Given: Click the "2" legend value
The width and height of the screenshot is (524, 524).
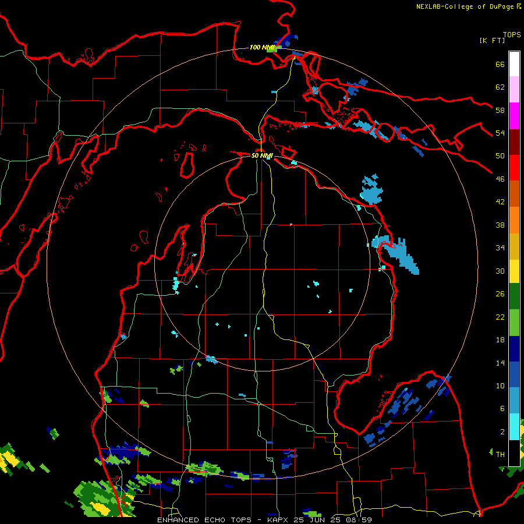Looking at the screenshot, I should tap(502, 432).
